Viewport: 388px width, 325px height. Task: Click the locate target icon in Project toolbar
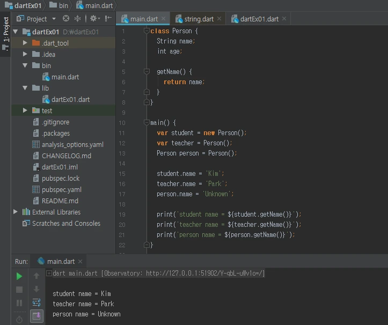click(66, 19)
